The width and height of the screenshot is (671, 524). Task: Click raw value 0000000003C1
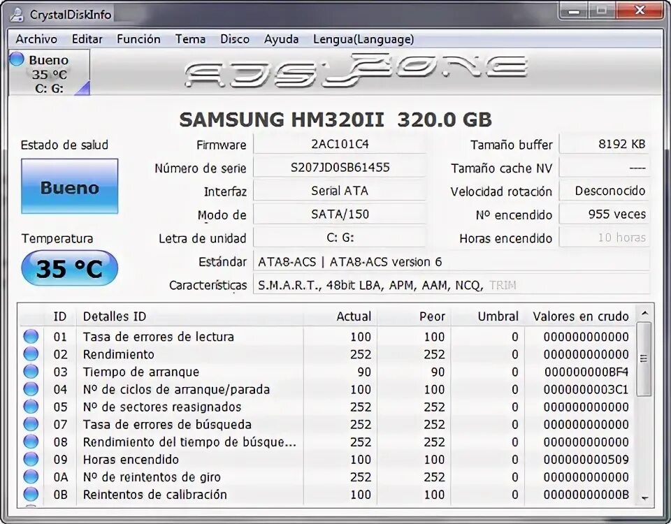(x=586, y=389)
